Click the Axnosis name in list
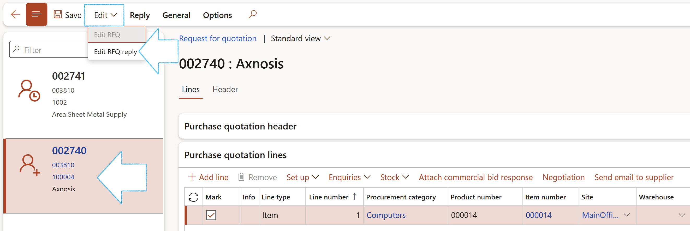This screenshot has height=231, width=690. pyautogui.click(x=63, y=189)
